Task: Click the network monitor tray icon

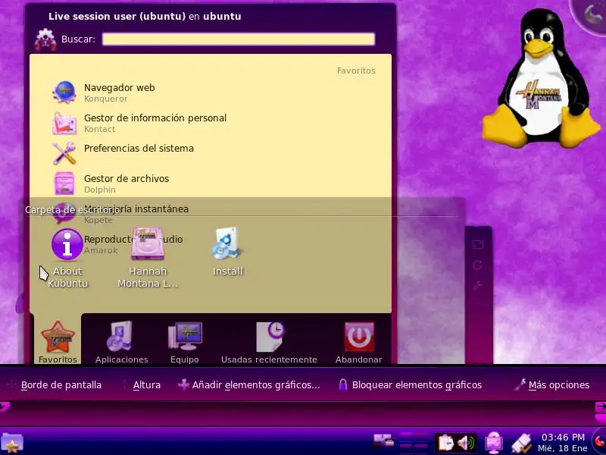Action: [494, 443]
